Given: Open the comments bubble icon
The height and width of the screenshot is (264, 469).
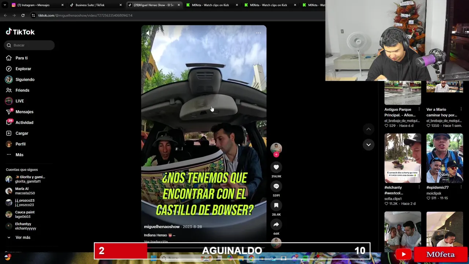Looking at the screenshot, I should (x=276, y=186).
